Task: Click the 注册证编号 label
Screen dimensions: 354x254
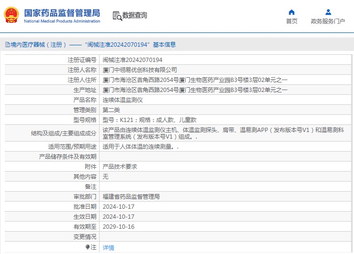Action: (x=82, y=60)
